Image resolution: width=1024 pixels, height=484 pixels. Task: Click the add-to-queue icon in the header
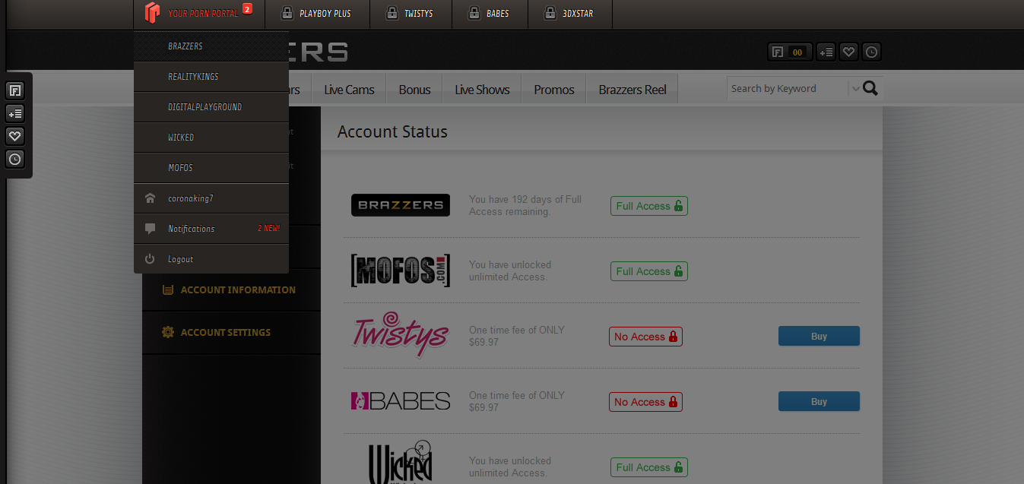click(x=826, y=52)
